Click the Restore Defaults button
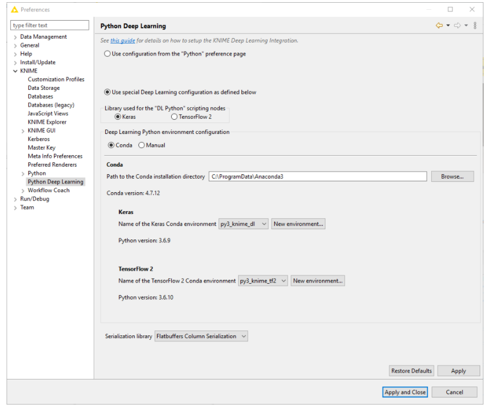490x410 pixels. coord(412,371)
